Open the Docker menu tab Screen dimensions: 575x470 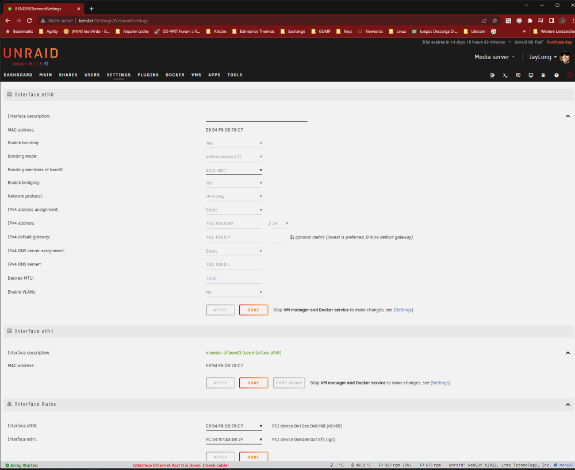coord(175,75)
